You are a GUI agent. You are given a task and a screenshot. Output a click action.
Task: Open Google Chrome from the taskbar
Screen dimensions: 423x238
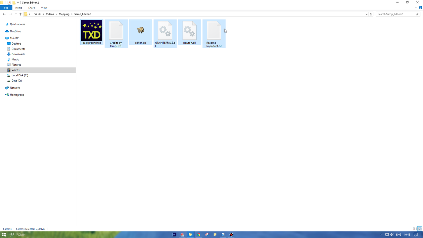[199, 235]
